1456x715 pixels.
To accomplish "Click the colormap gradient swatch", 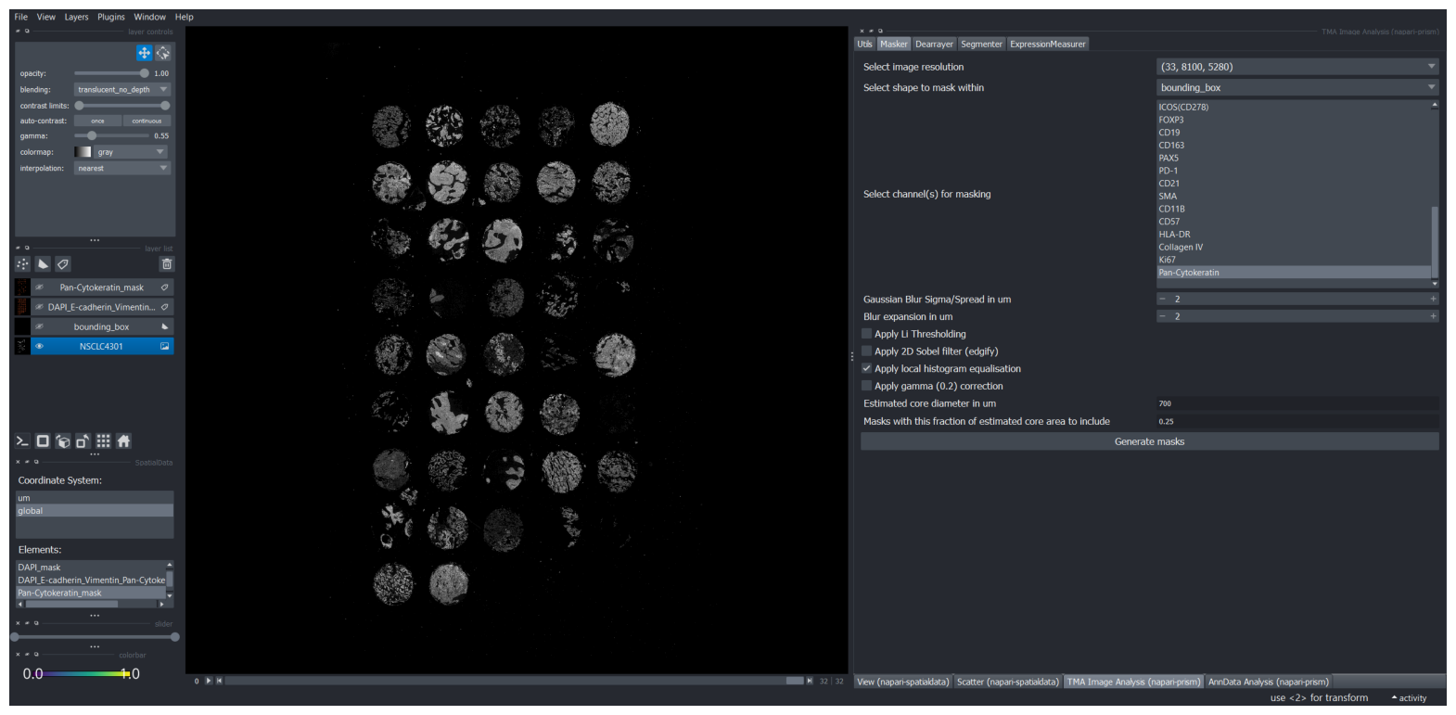I will (x=83, y=152).
